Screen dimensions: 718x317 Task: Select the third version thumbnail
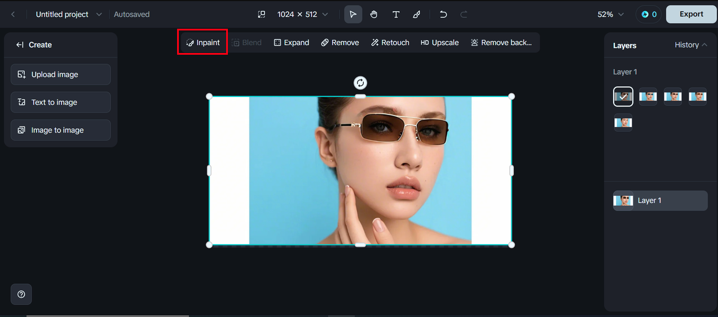coord(673,96)
